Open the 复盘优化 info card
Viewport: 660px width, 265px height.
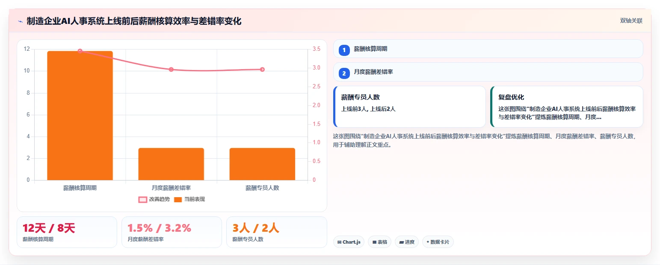click(x=567, y=107)
